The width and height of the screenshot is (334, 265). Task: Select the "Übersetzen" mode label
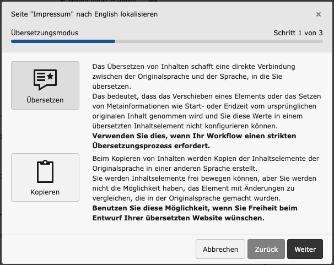click(45, 100)
